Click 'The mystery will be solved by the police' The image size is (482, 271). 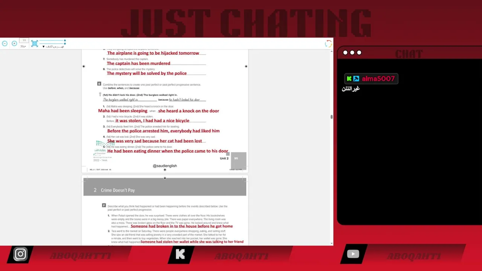[146, 73]
